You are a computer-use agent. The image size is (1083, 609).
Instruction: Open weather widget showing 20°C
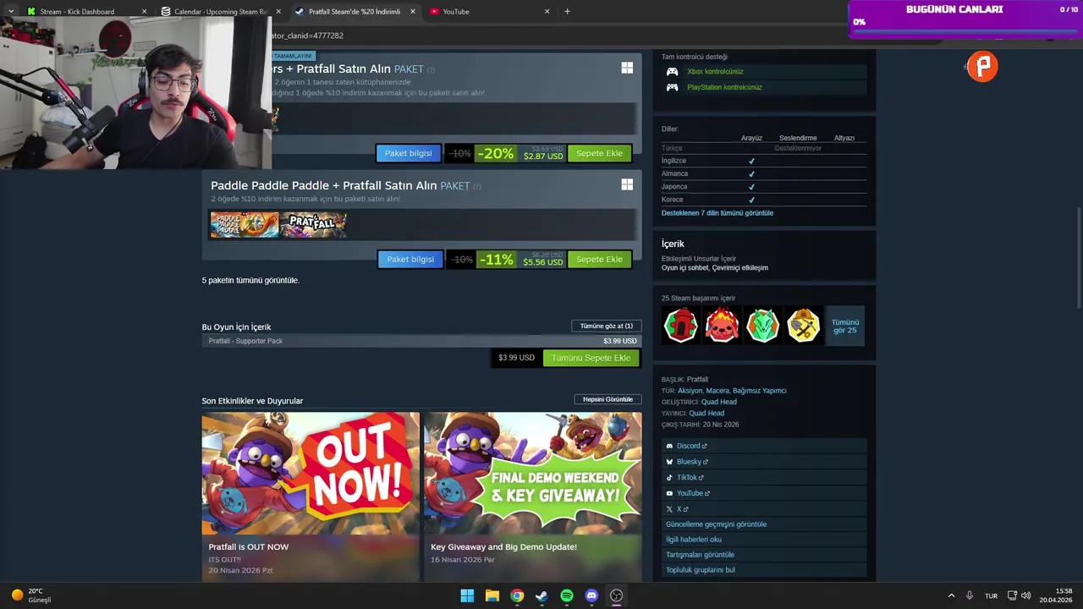click(31, 595)
